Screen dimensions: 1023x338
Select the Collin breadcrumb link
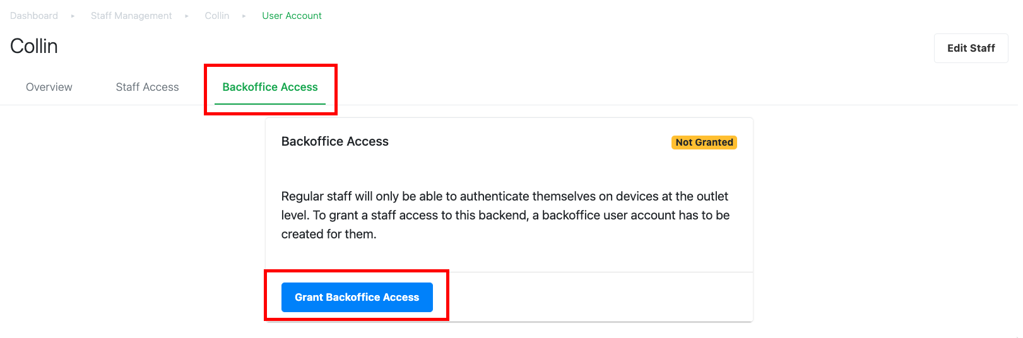coord(217,16)
